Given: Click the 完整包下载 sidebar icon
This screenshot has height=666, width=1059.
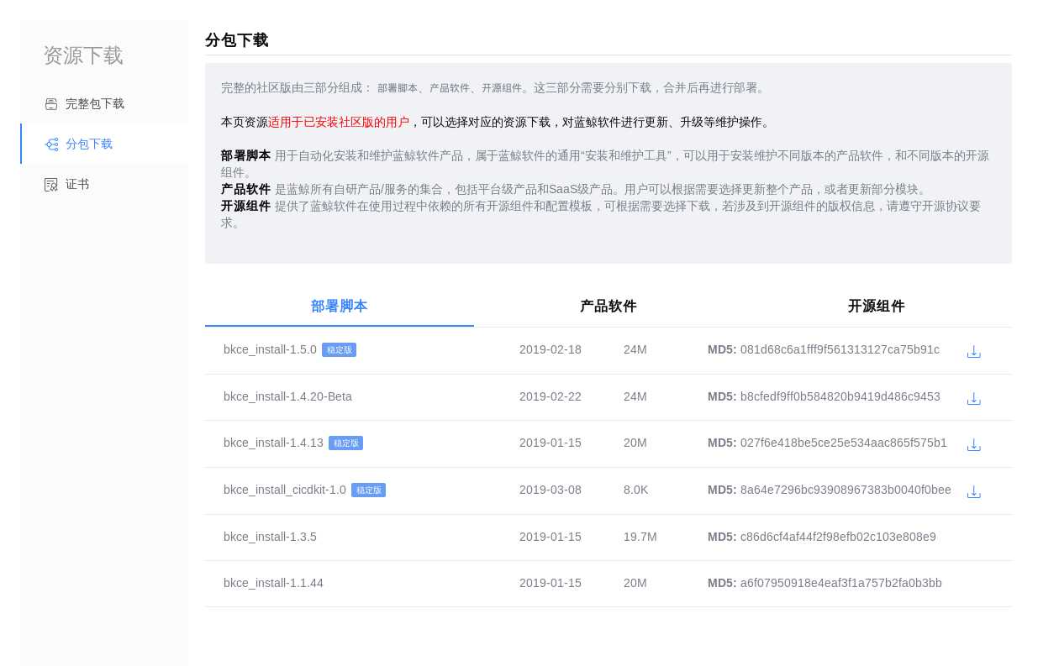Looking at the screenshot, I should click(x=51, y=104).
